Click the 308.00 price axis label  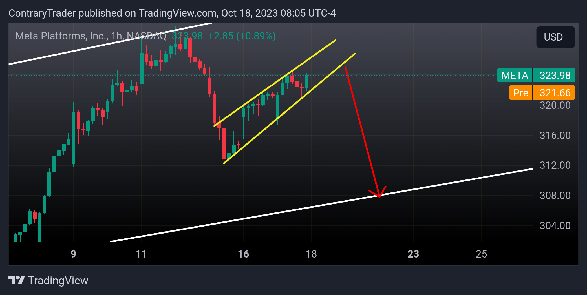point(555,196)
